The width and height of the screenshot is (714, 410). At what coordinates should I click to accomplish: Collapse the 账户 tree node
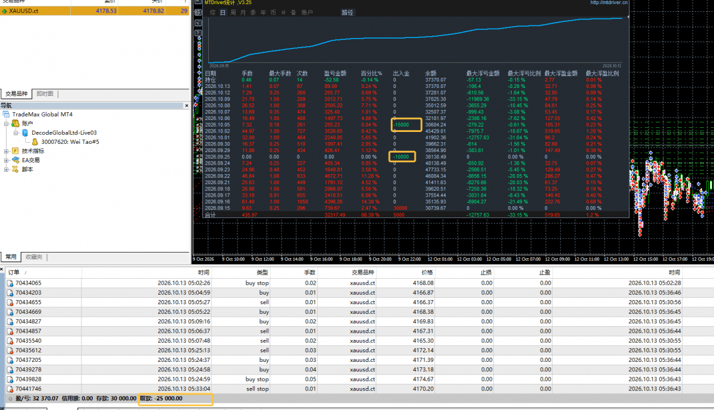pos(6,124)
